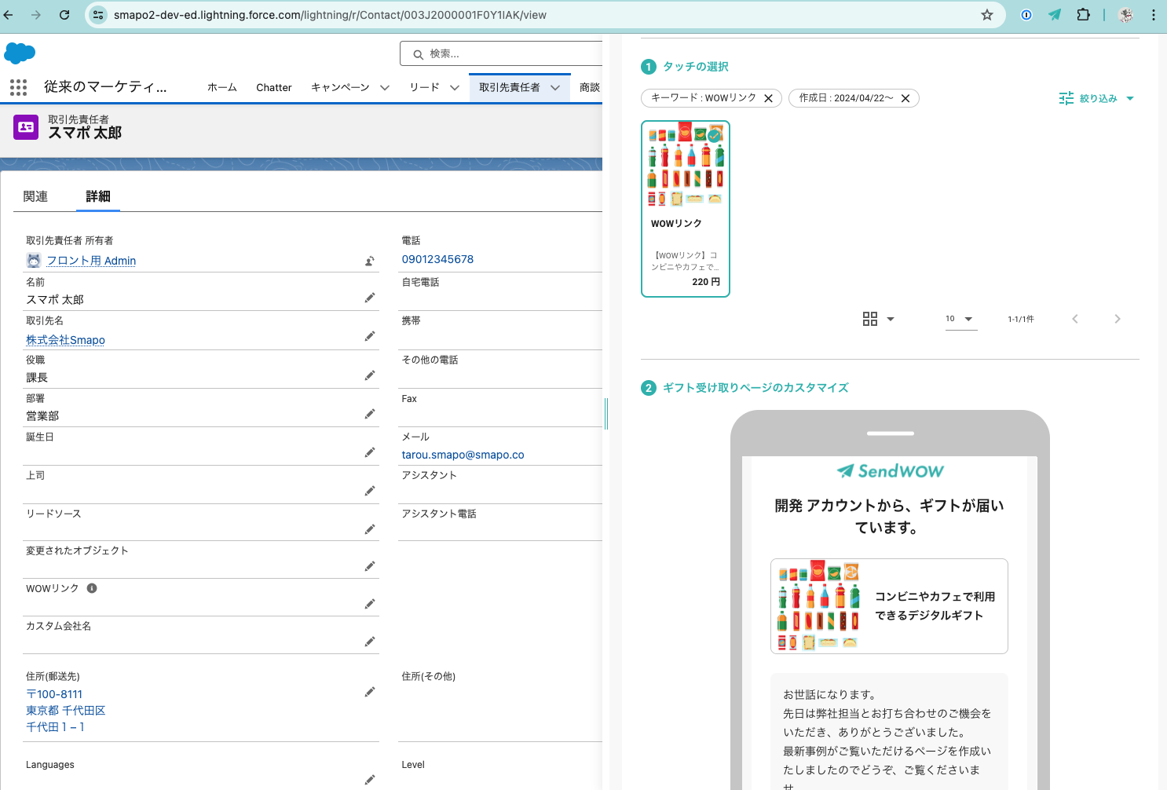This screenshot has width=1167, height=790.
Task: Click the 課長 title value
Action: pyautogui.click(x=37, y=378)
